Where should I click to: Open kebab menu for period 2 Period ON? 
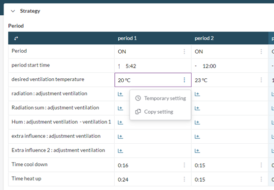(x=261, y=52)
